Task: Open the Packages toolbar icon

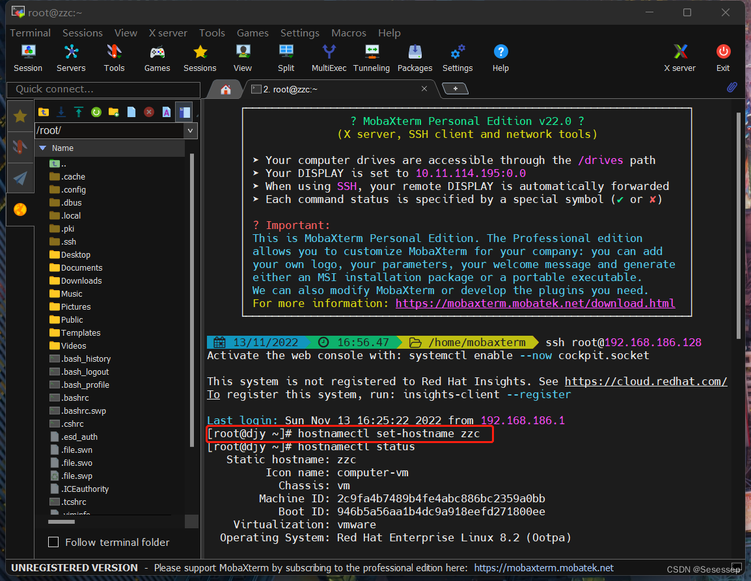Action: (415, 58)
